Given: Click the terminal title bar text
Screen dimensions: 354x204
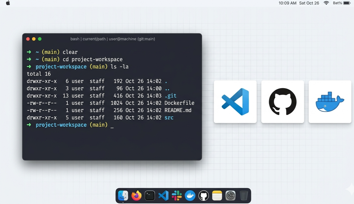Looking at the screenshot, I should coord(113,39).
